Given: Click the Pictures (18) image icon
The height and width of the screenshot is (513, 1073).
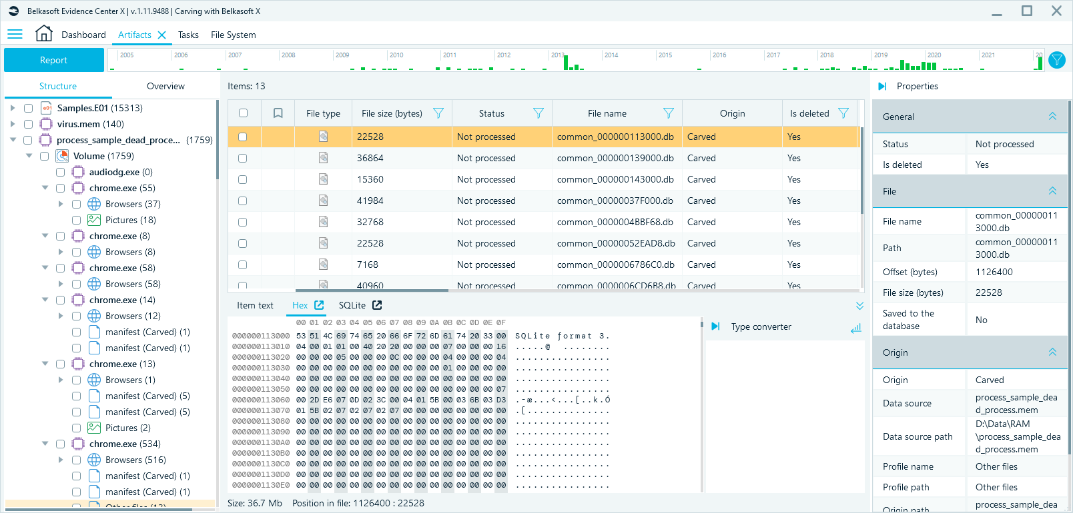Looking at the screenshot, I should click(x=94, y=220).
